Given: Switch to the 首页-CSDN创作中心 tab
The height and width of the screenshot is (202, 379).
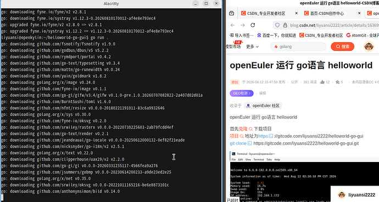Looking at the screenshot, I should click(x=327, y=13).
